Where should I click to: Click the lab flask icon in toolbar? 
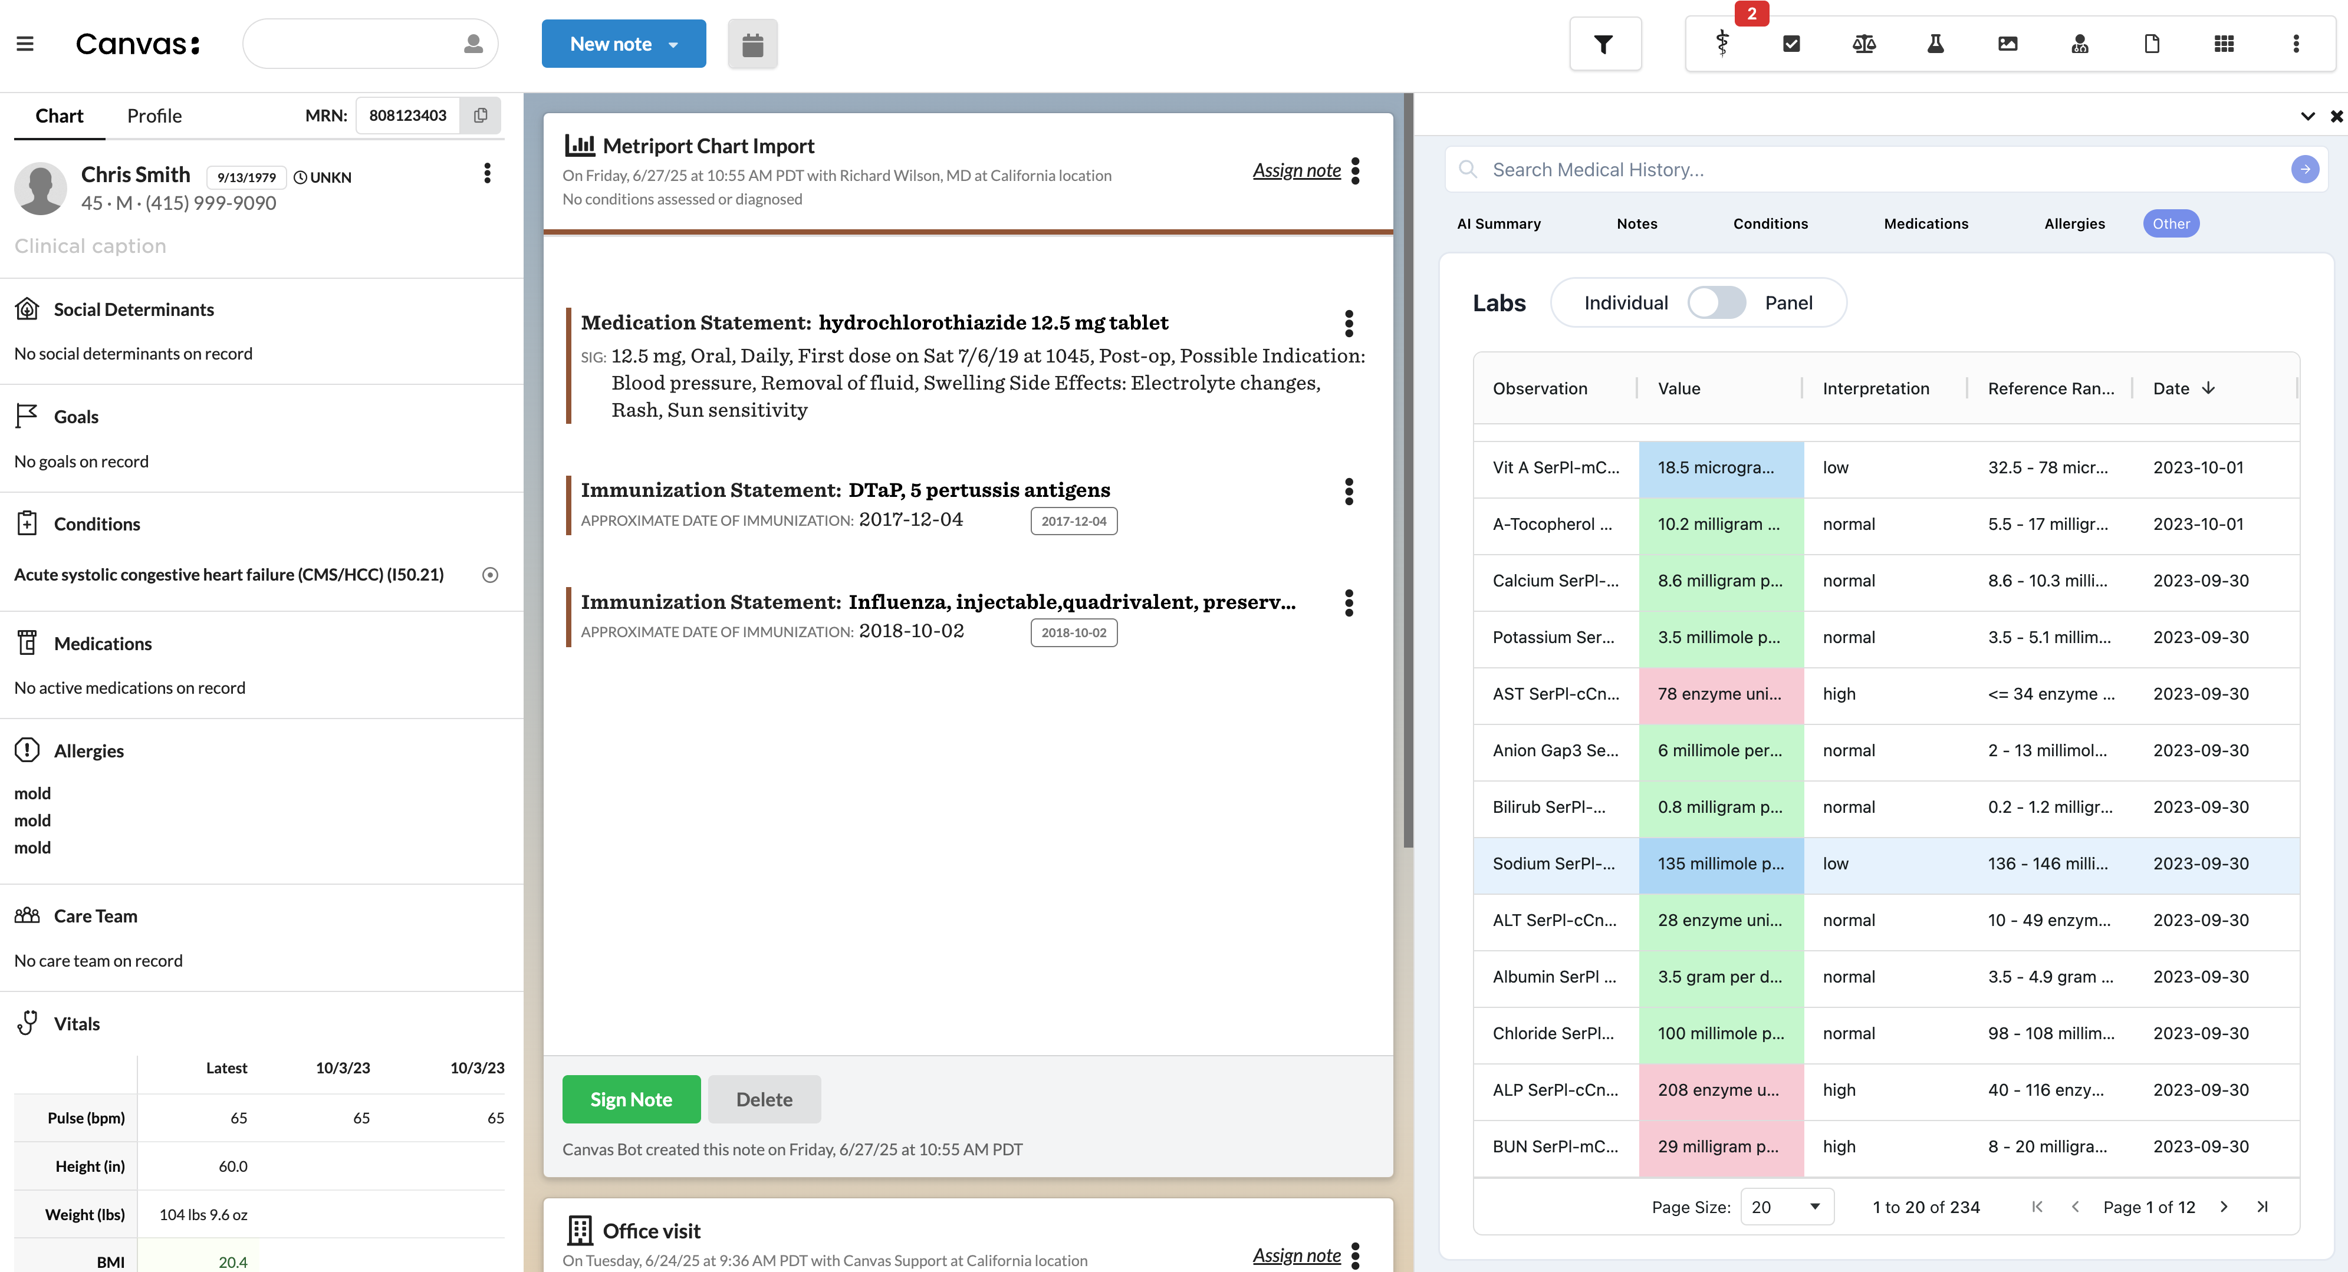[1935, 43]
